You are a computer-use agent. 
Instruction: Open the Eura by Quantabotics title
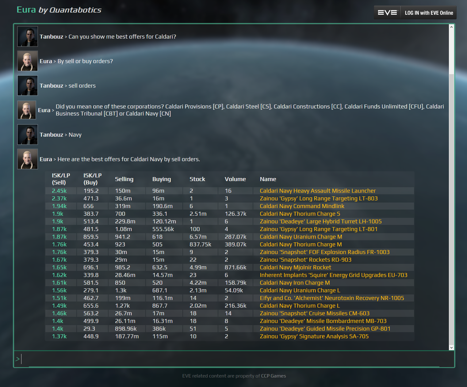pyautogui.click(x=59, y=10)
